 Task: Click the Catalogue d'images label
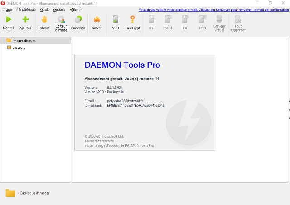click(35, 193)
